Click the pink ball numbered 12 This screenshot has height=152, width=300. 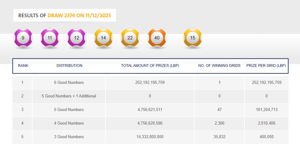click(77, 38)
